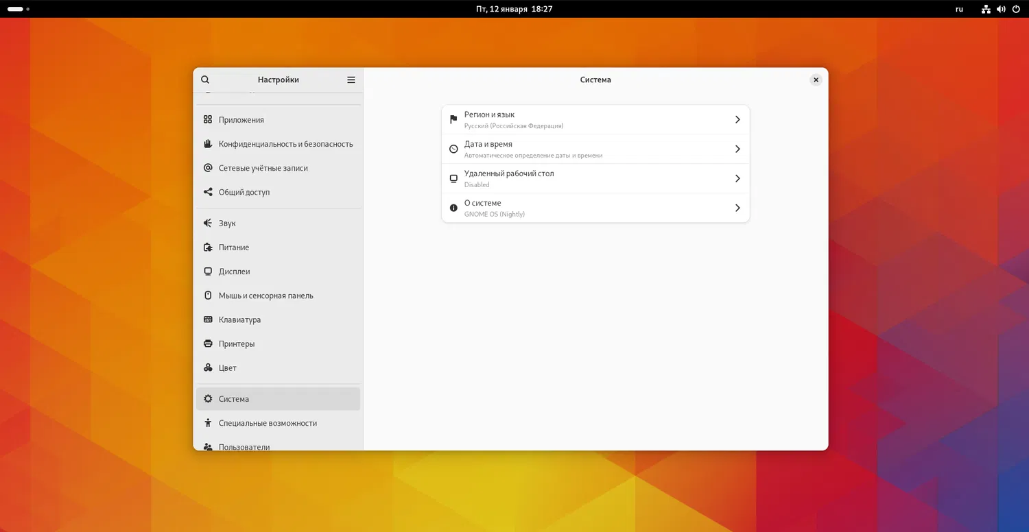Click the hand icon for Конфиденциальность и безопасность
The image size is (1029, 532).
pos(208,143)
